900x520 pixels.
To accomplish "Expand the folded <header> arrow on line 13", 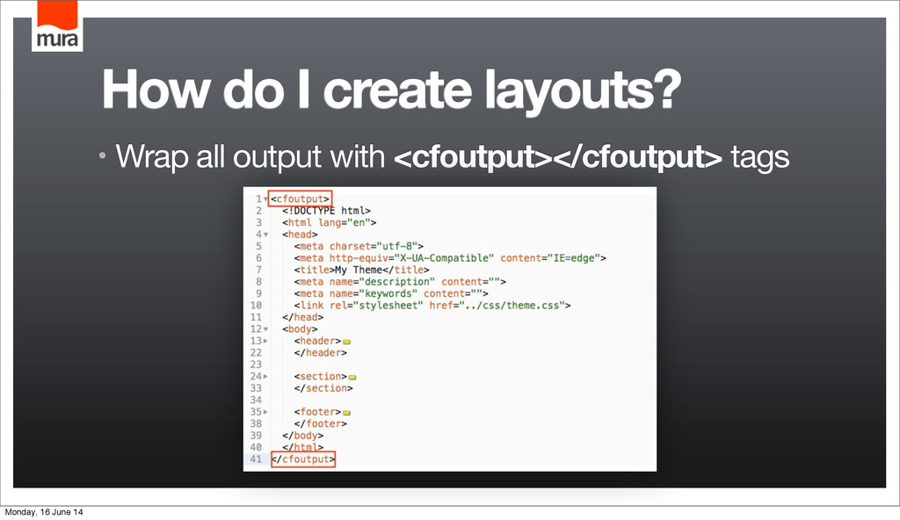I will point(265,341).
